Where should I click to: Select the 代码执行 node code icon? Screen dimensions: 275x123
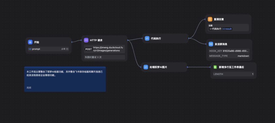click(147, 38)
